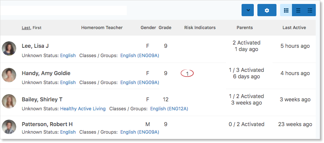324x143 pixels.
Task: Open the settings gear button
Action: [x=267, y=10]
